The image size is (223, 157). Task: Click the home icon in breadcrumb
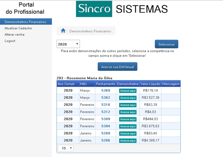[x=63, y=31]
